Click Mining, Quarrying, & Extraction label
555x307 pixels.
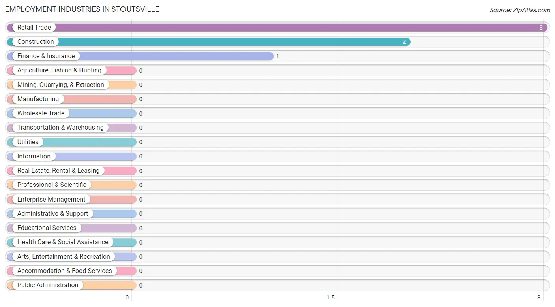pyautogui.click(x=61, y=85)
